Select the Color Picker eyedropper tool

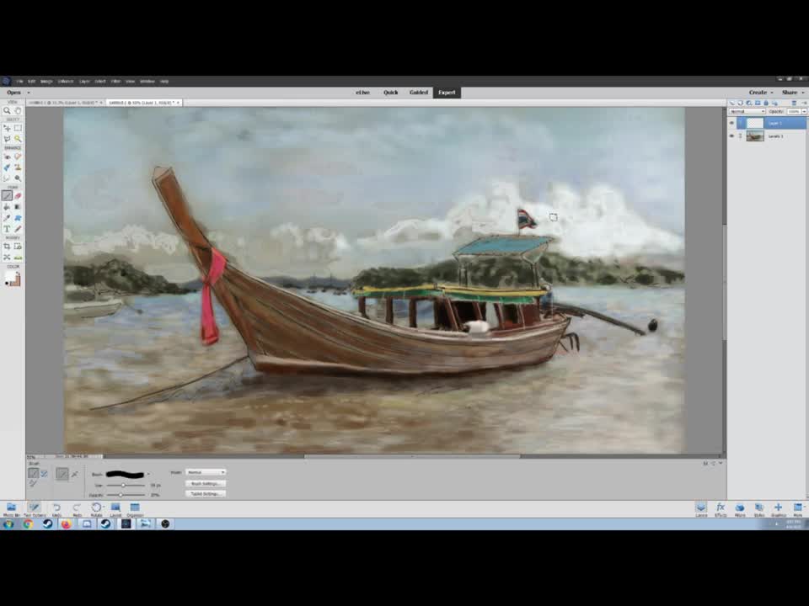point(7,219)
